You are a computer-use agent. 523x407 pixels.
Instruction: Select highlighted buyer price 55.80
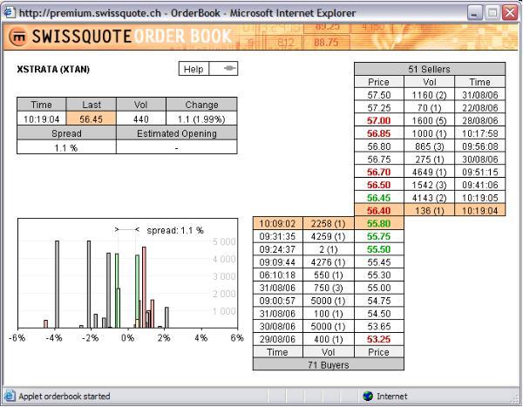pos(379,223)
